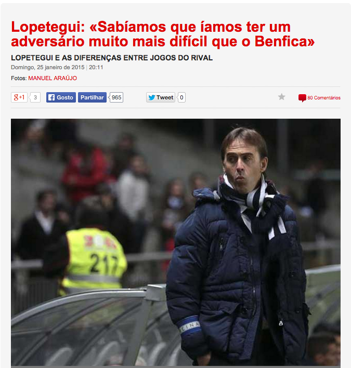This screenshot has width=351, height=368.
Task: Open the 80 Comentários link
Action: point(324,98)
